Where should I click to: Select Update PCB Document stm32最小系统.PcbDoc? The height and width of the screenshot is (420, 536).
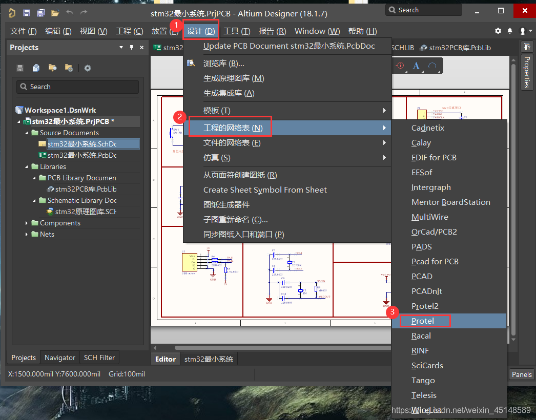289,46
